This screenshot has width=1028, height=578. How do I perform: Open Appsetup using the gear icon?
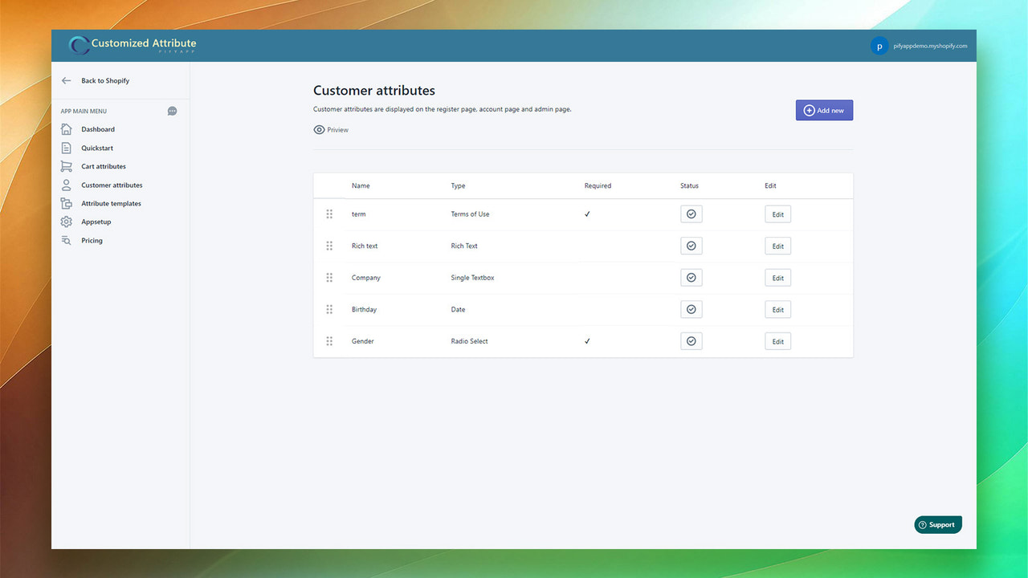pyautogui.click(x=65, y=222)
